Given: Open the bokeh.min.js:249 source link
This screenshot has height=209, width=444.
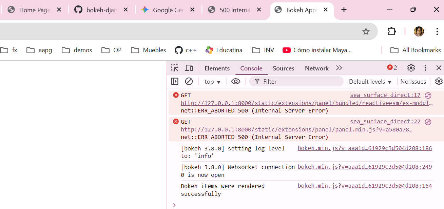Looking at the screenshot, I should [365, 167].
